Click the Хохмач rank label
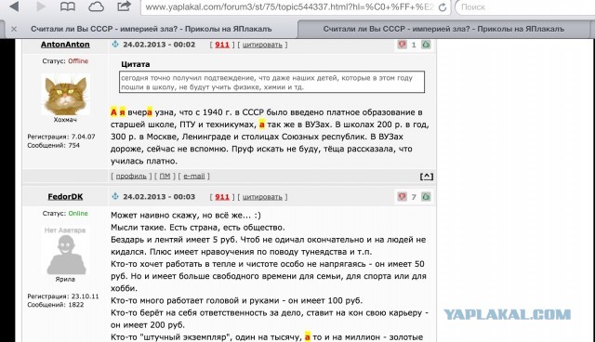The width and height of the screenshot is (595, 342). (65, 120)
